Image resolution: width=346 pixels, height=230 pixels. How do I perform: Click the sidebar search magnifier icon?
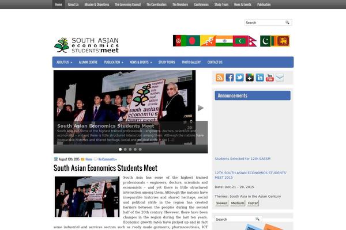257,219
